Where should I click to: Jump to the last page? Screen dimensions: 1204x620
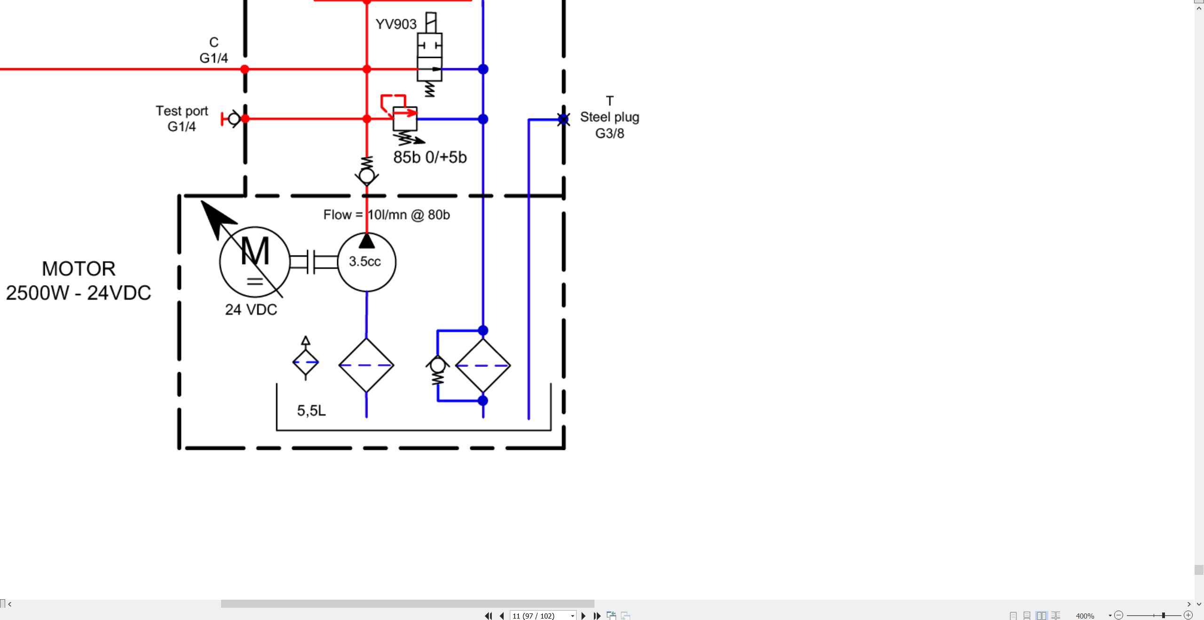point(597,616)
